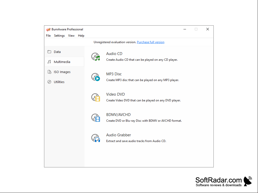Click the BurnAware app logo in title bar

(x=48, y=29)
